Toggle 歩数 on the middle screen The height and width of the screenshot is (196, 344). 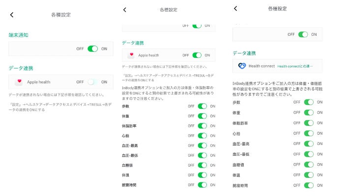(202, 106)
